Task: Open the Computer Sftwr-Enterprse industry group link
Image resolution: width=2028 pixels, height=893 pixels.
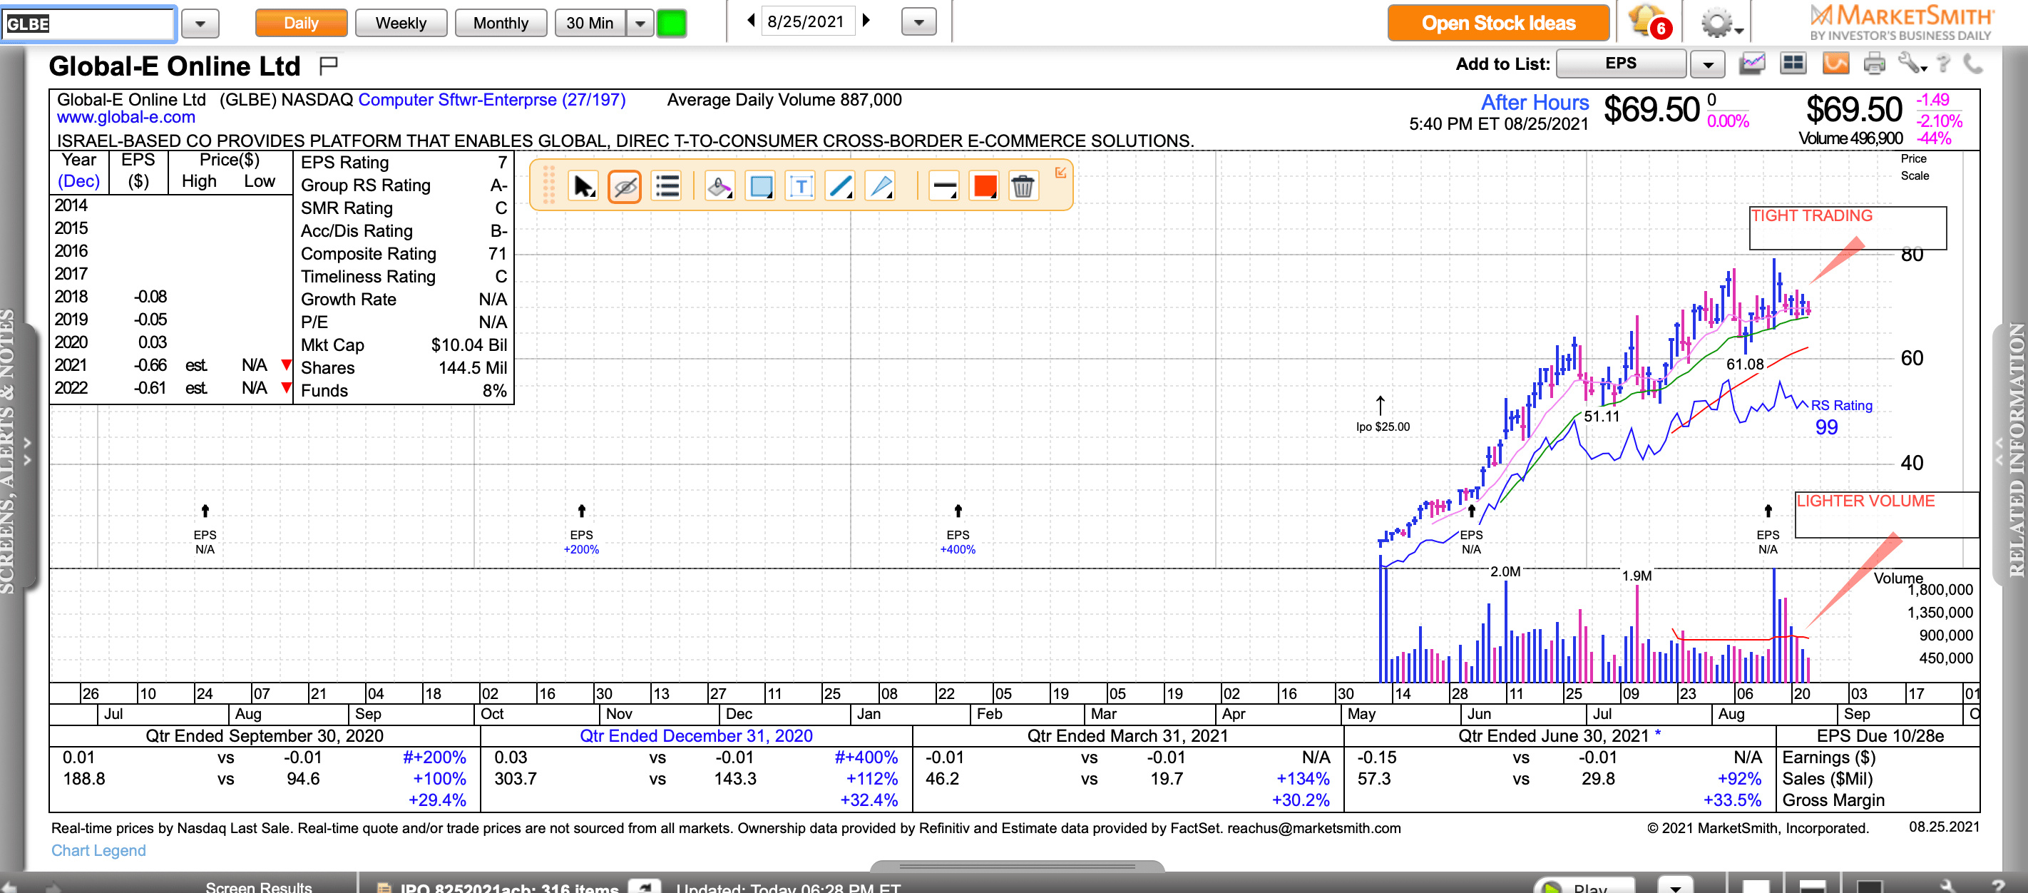Action: (x=492, y=100)
